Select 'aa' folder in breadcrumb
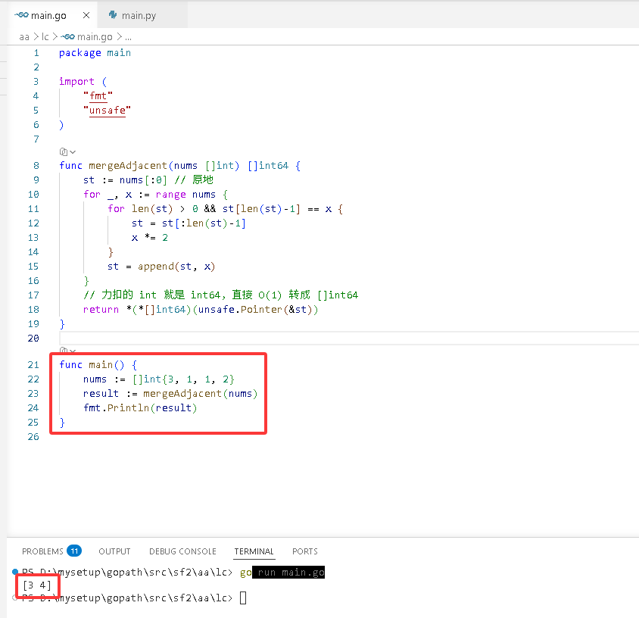This screenshot has width=639, height=618. (x=24, y=37)
